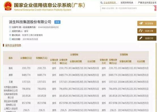This screenshot has height=112, width=157.
Task: Click the registration authority location icon
Action: tap(10, 35)
